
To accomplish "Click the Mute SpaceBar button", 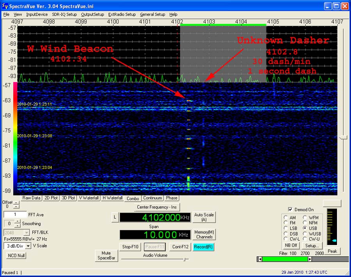I will point(106,256).
